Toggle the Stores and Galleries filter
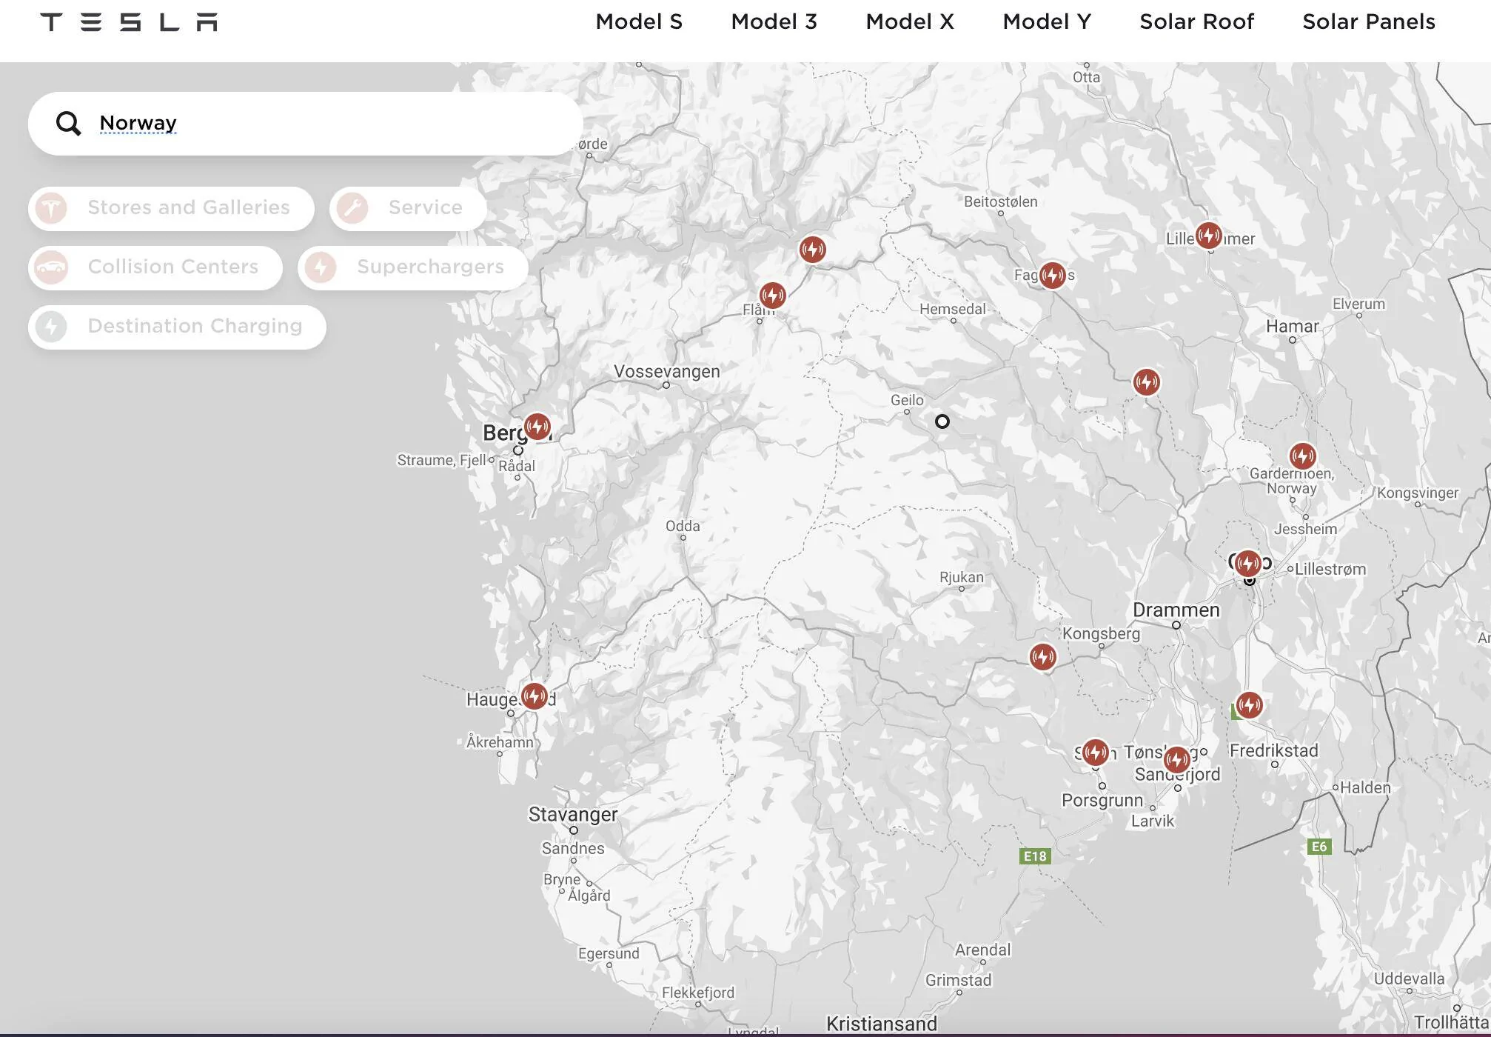This screenshot has width=1491, height=1037. click(x=171, y=208)
